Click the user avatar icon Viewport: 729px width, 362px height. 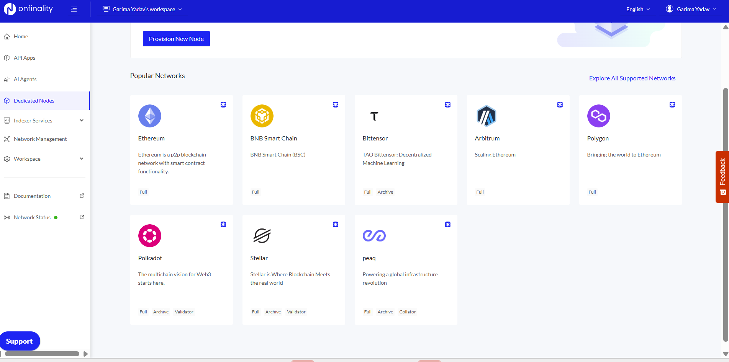tap(670, 9)
